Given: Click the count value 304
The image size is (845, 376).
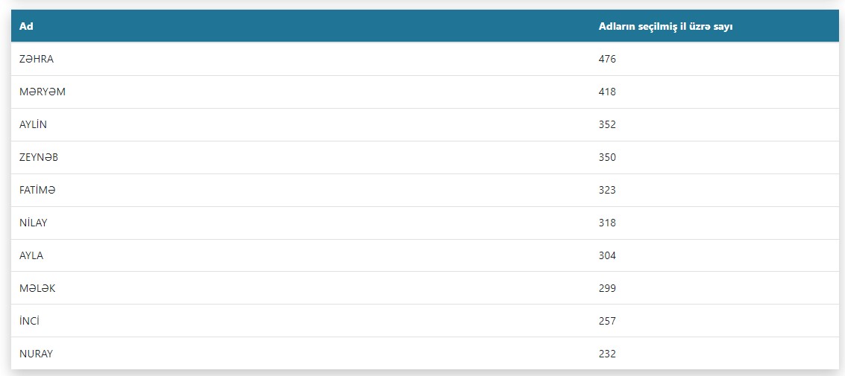Looking at the screenshot, I should tap(607, 255).
